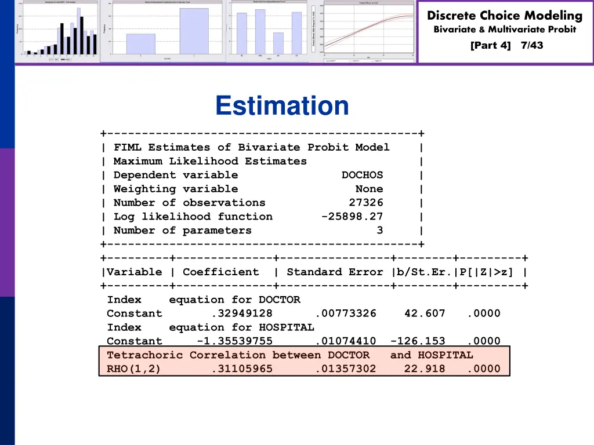Click 'Index equation for DOCTOR' row
Viewport: 594px width, 445px height.
tap(204, 300)
